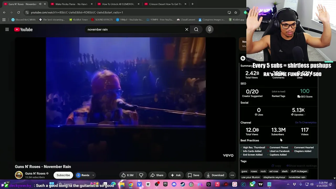Click the 'axl rose' tag
Screen dimensions: 336x189
[274, 171]
